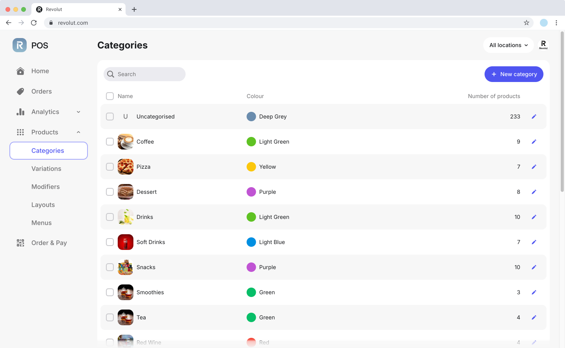Expand the Analytics menu chevron
The height and width of the screenshot is (348, 565).
click(78, 112)
